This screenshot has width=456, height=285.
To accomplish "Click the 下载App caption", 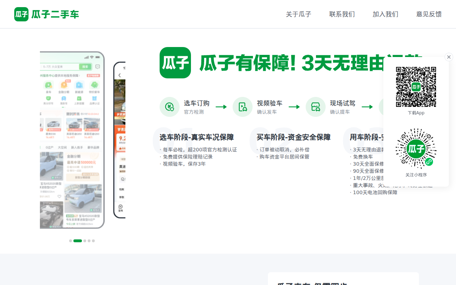I will (416, 113).
